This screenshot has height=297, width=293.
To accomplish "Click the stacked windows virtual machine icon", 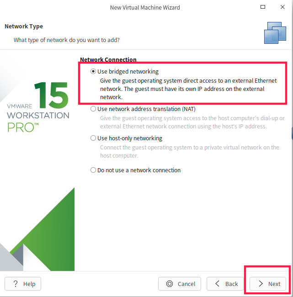I will pyautogui.click(x=275, y=33).
